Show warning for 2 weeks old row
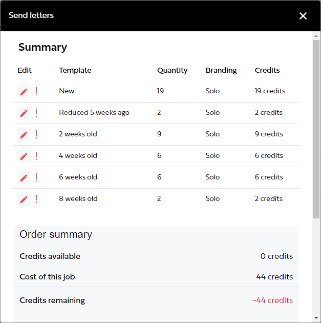321x323 pixels. coord(36,134)
